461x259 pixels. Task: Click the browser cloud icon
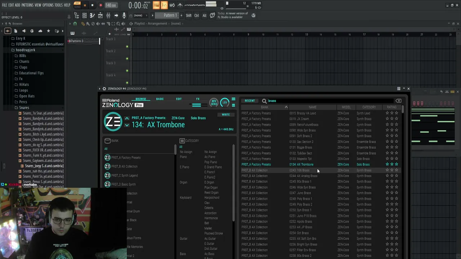(40, 31)
